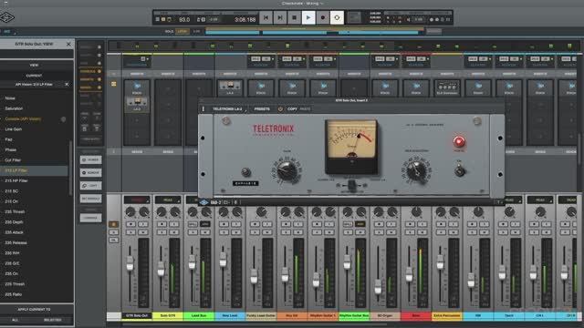Select the 215 LP Filter entry

[34, 170]
